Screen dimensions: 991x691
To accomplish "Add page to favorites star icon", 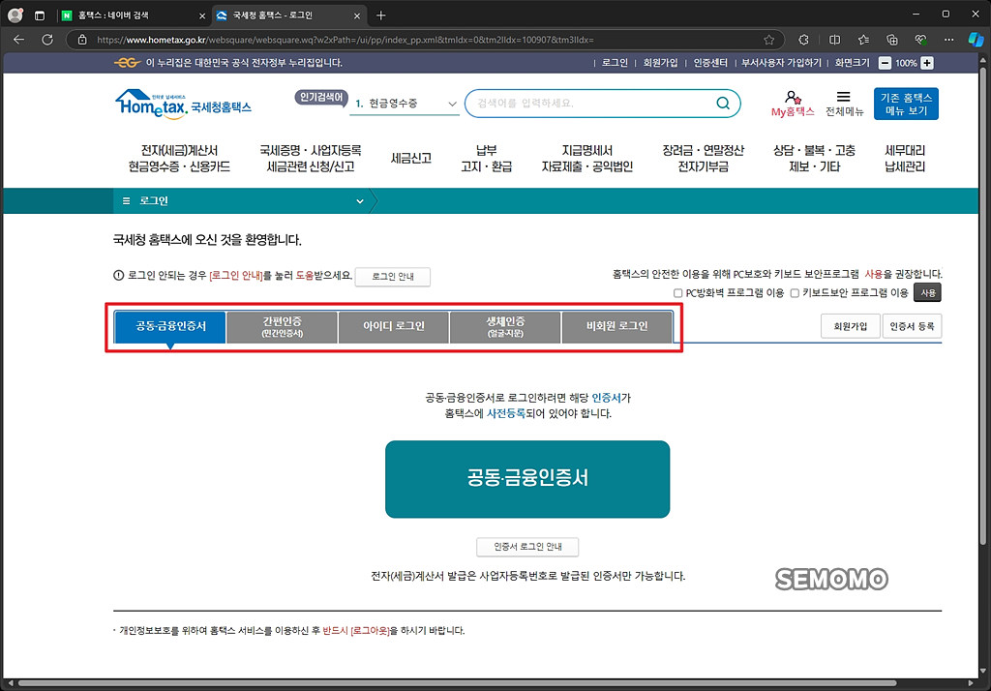I will (768, 40).
